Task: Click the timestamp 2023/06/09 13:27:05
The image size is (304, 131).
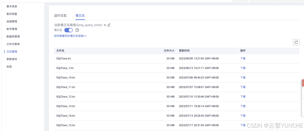Action: click(x=199, y=58)
